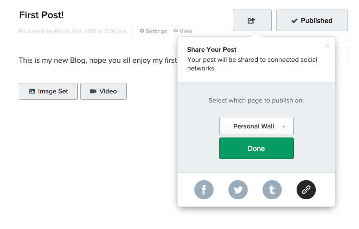Screen dimensions: 359x229
Task: Click the image icon on Image Set
Action: pos(32,91)
